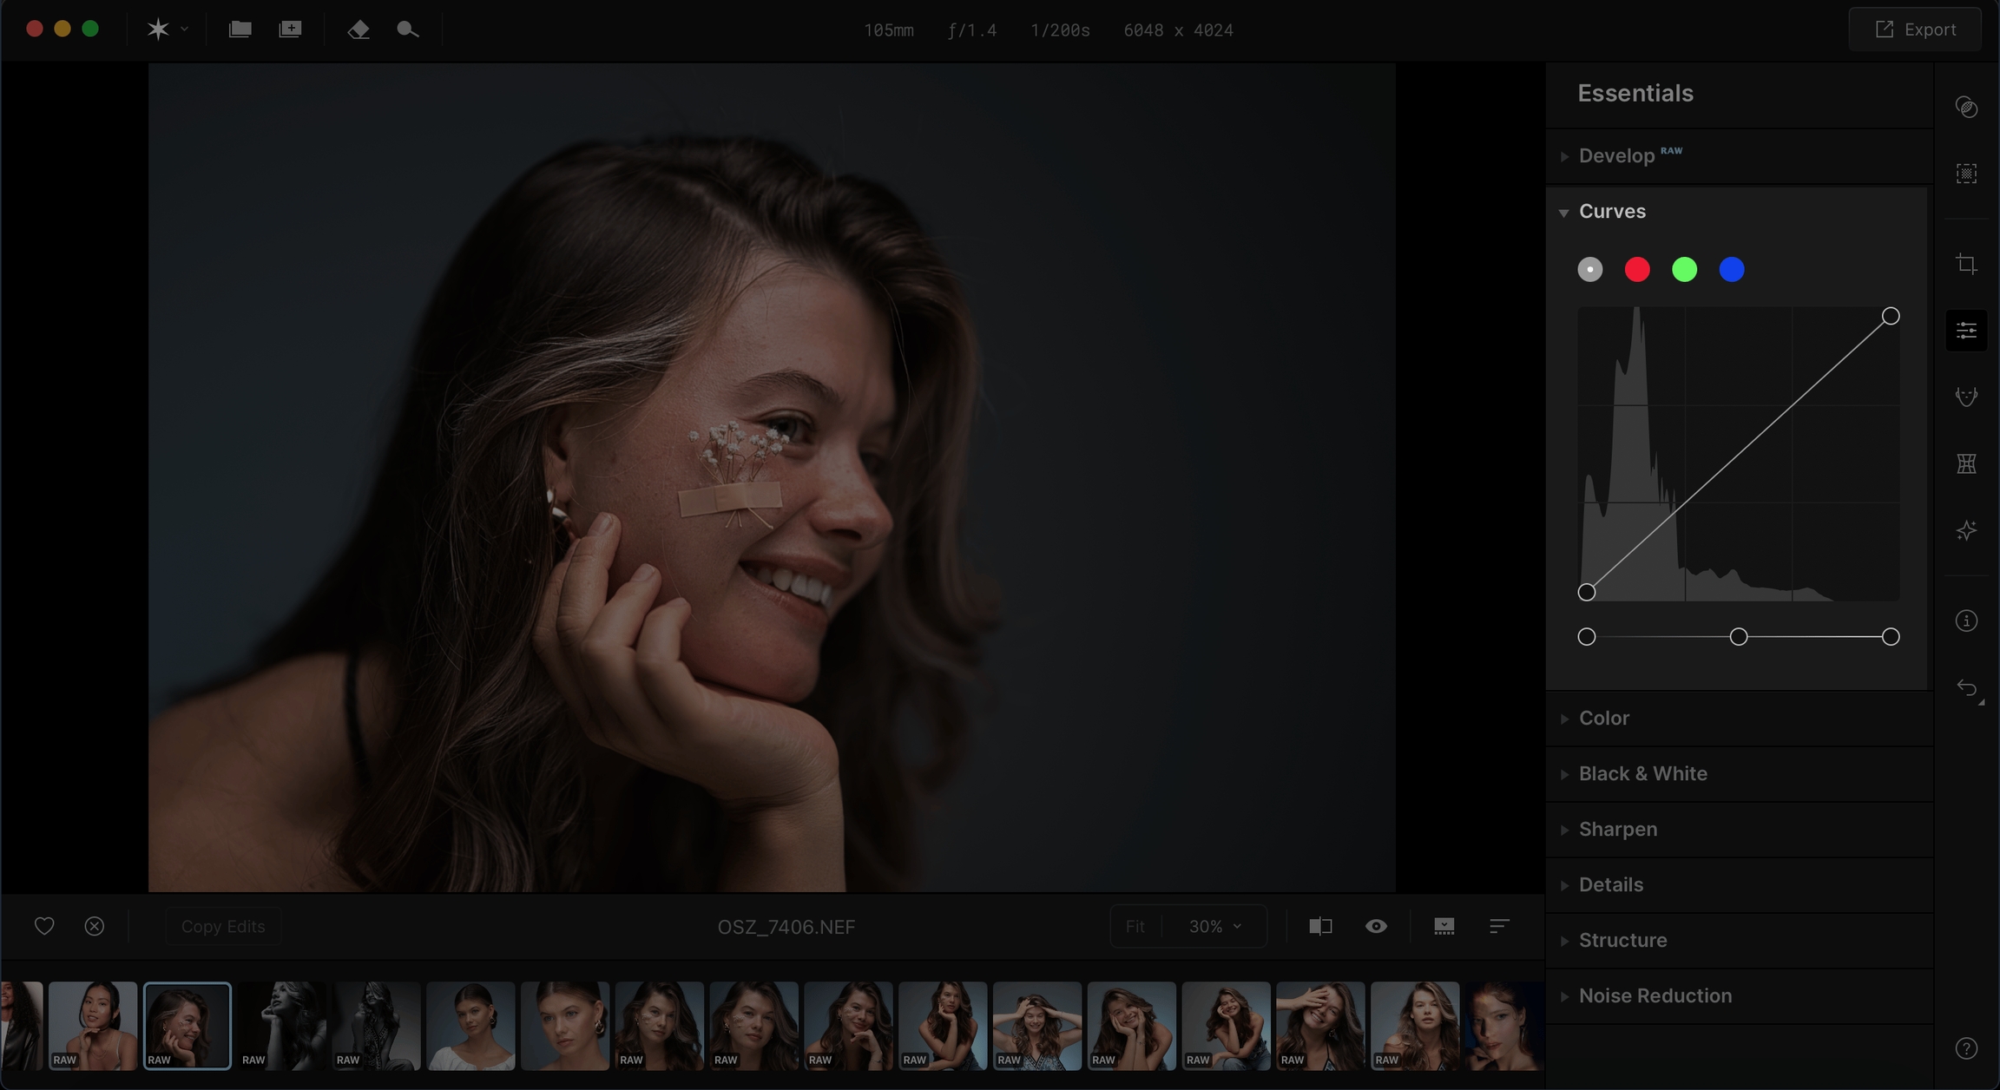Image resolution: width=2000 pixels, height=1090 pixels.
Task: Click the Copy Edits button
Action: (x=223, y=926)
